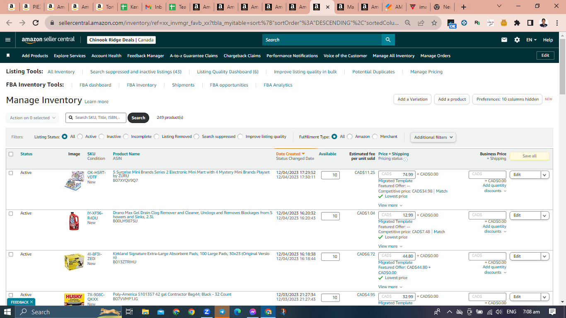Open Zoom from the taskbar
Viewport: 566px width, 318px height.
206,312
